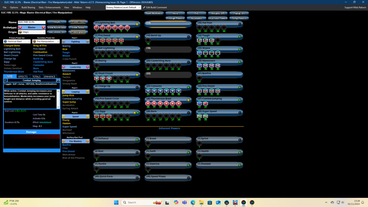Select Short Circuit's empty level 25 slot
The width and height of the screenshot is (368, 207).
127,78
